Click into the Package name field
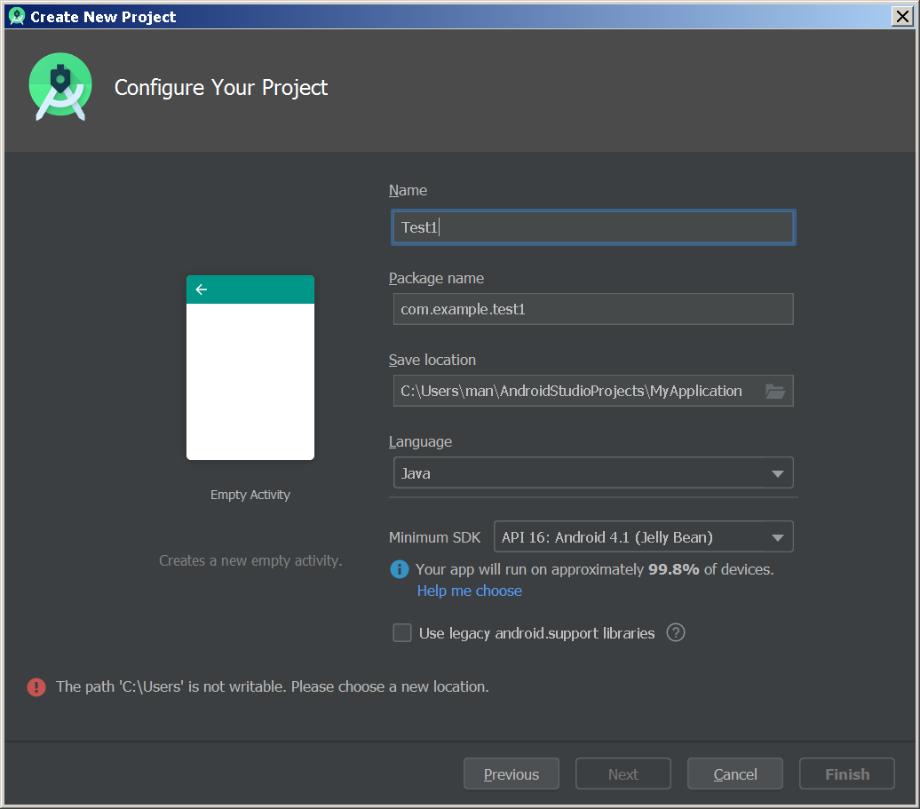This screenshot has height=809, width=920. (x=593, y=309)
